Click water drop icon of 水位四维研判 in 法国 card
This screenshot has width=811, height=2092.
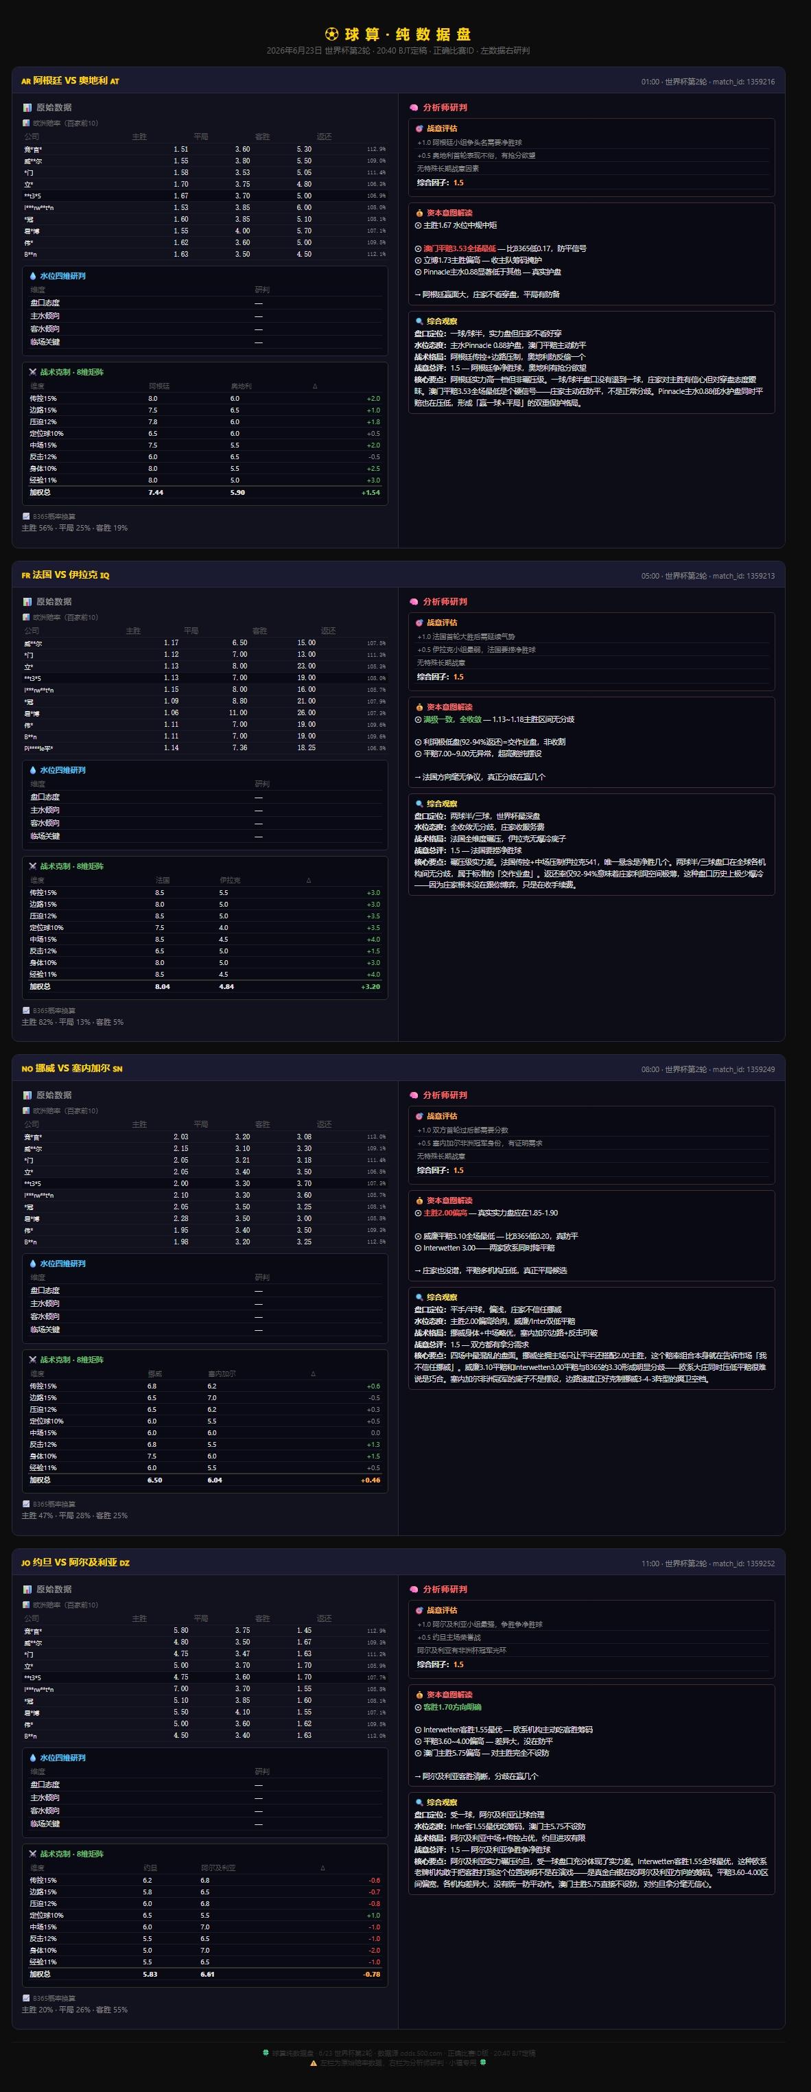click(34, 770)
